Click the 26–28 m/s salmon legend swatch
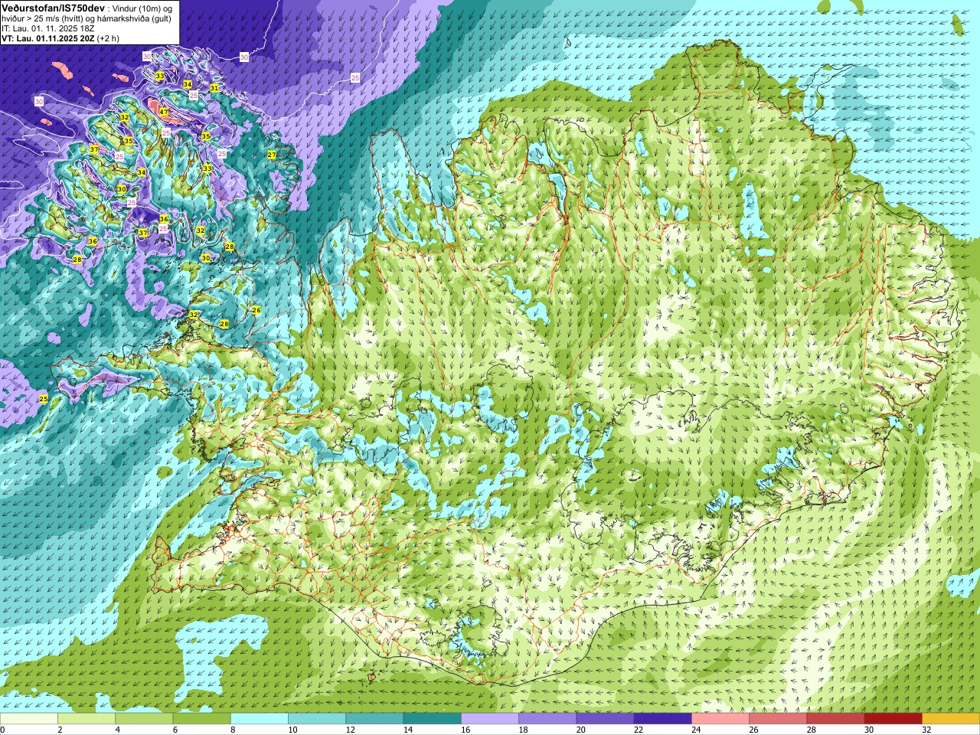The image size is (980, 735). pyautogui.click(x=778, y=719)
